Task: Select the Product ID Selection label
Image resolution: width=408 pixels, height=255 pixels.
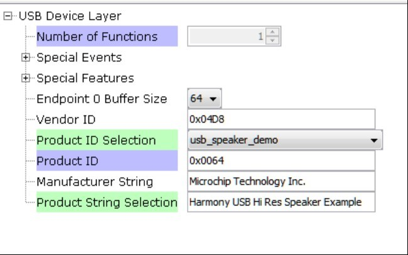Action: (x=107, y=140)
